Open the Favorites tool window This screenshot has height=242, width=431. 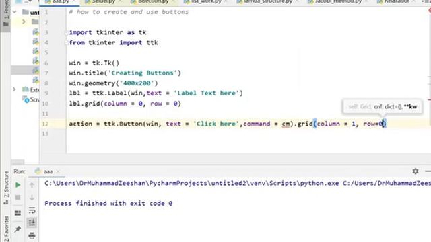point(6,229)
